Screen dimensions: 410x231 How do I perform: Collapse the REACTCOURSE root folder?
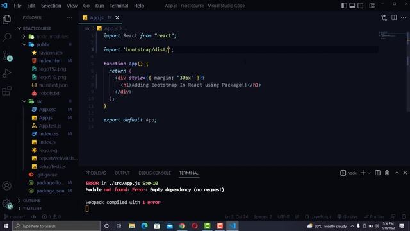[x=19, y=28]
